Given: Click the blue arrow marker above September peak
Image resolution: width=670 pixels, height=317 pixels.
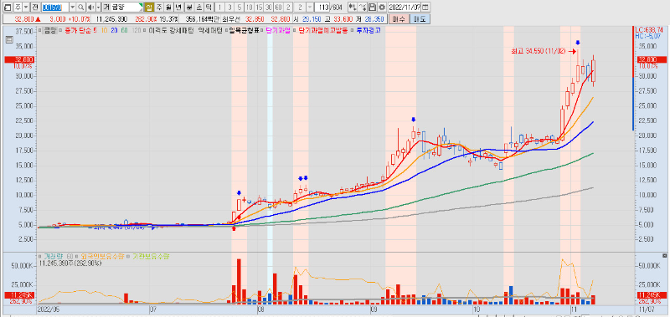Looking at the screenshot, I should pos(413,120).
